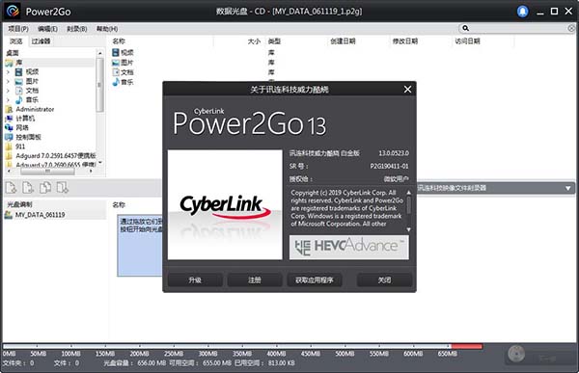Open 音乐 library in the file list
This screenshot has width=579, height=373.
123,82
